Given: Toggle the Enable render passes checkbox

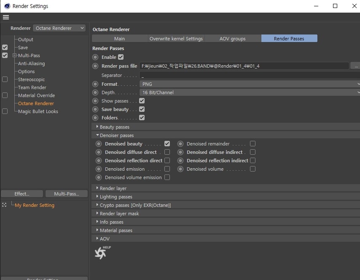Looking at the screenshot, I should pos(121,57).
